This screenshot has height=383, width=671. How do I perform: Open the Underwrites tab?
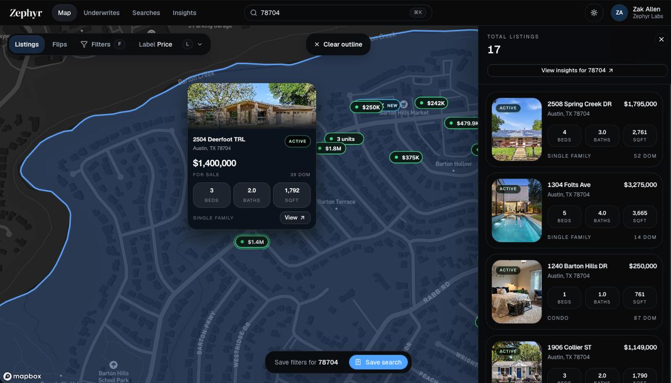pyautogui.click(x=102, y=13)
